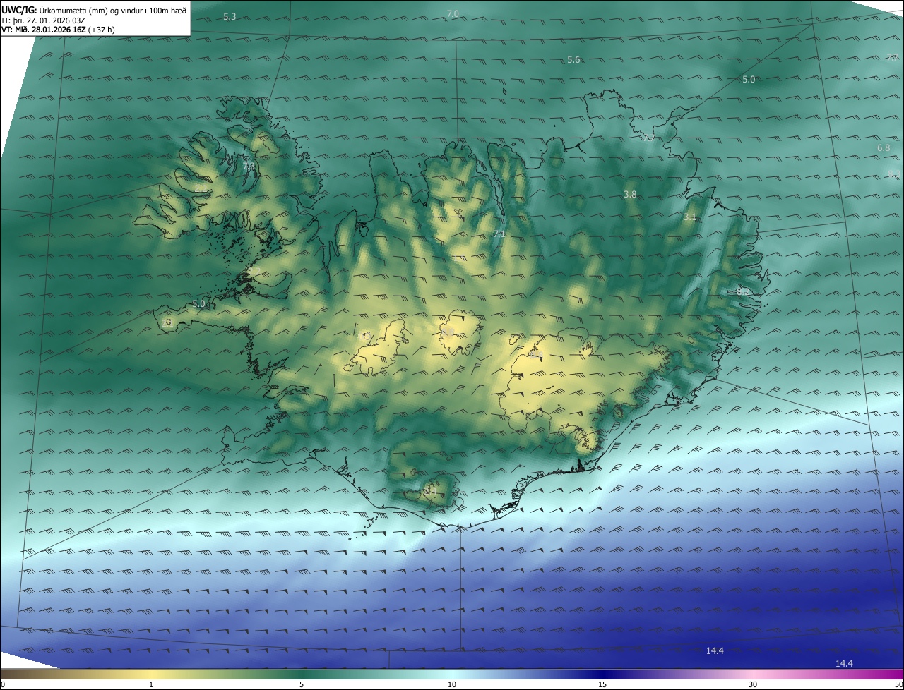Click the '(+37 h)' forecast offset text
The height and width of the screenshot is (690, 904).
tap(102, 30)
